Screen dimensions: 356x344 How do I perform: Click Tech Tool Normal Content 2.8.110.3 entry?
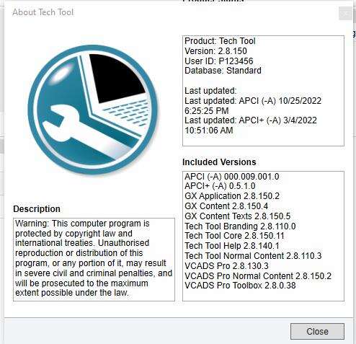click(253, 256)
